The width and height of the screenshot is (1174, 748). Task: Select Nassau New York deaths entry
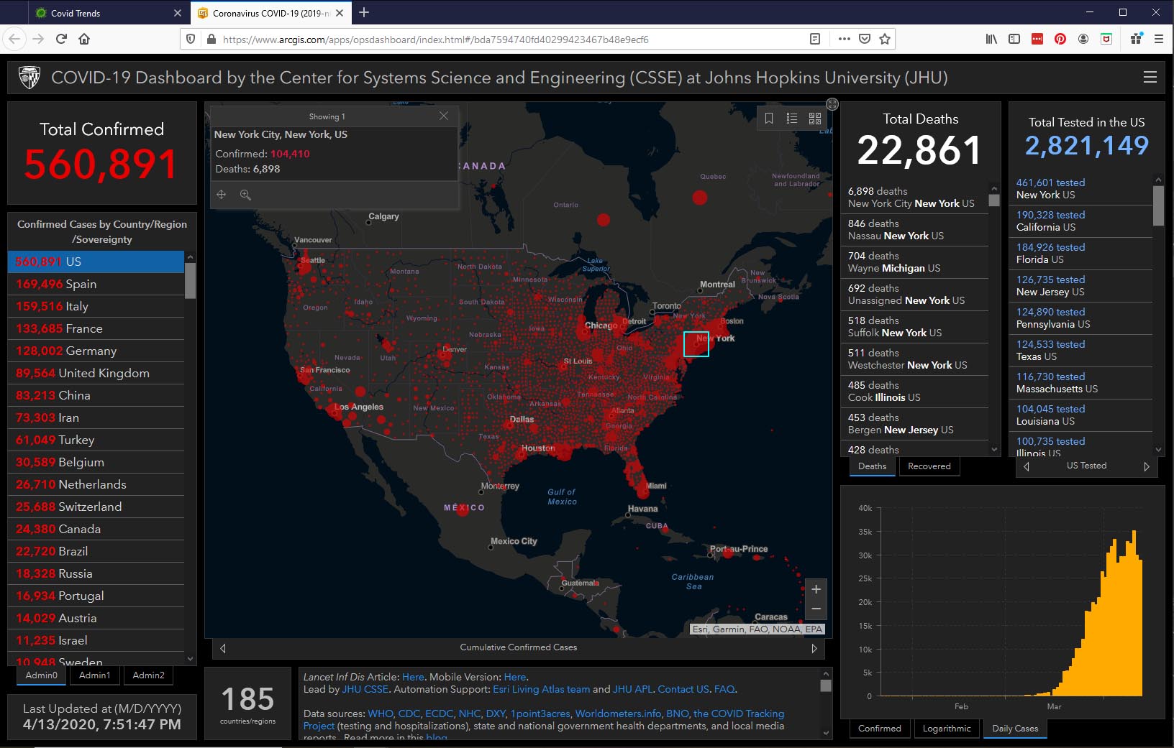(915, 230)
